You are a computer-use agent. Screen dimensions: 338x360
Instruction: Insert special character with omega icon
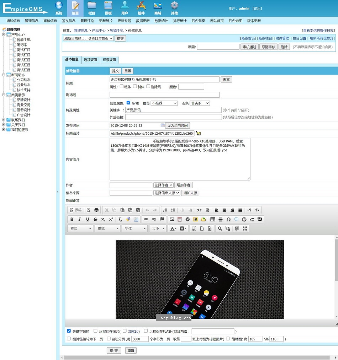tap(228, 220)
